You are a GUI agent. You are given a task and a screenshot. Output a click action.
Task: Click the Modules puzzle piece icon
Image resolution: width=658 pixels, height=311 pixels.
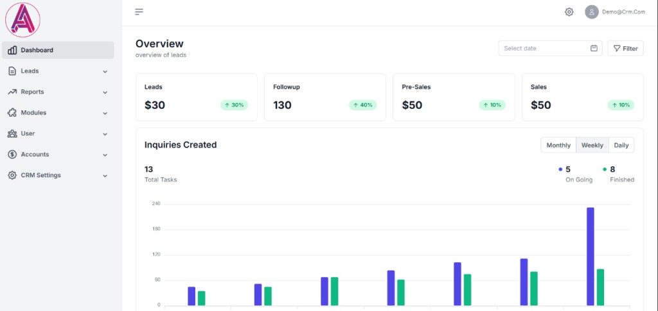click(12, 113)
